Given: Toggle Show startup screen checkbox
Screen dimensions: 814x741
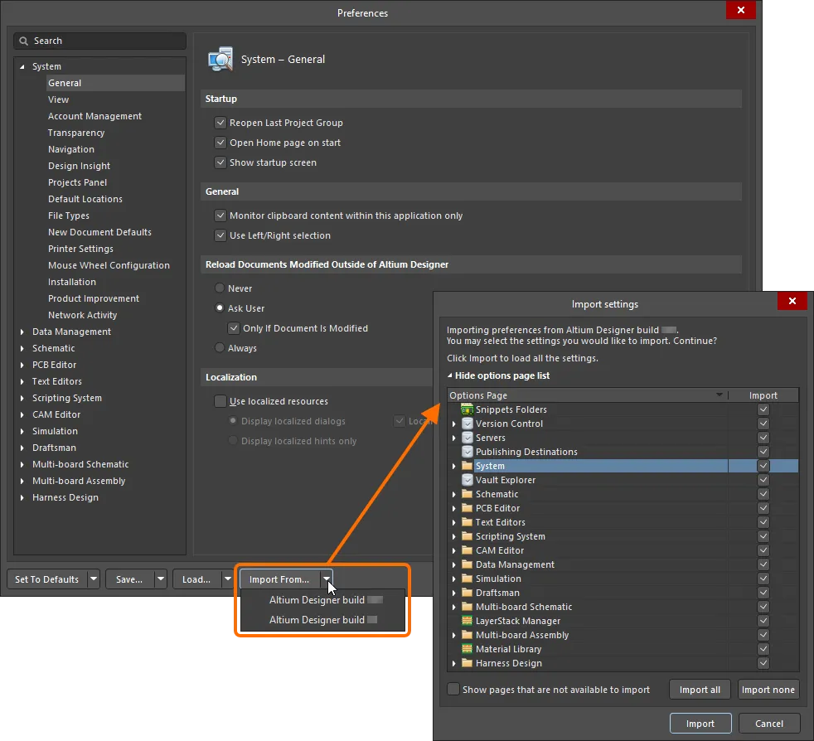Looking at the screenshot, I should (220, 162).
